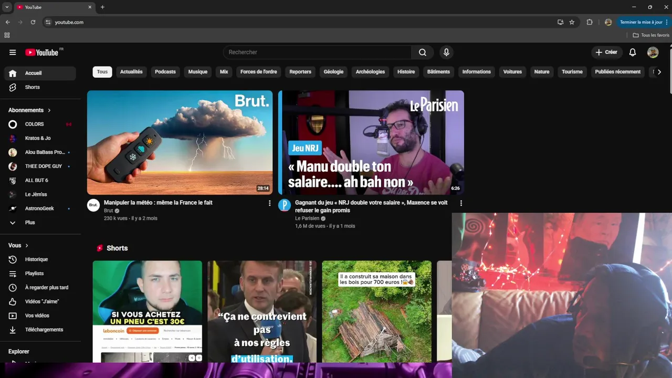This screenshot has width=672, height=378.
Task: Click the Rechercher search field
Action: (x=318, y=52)
